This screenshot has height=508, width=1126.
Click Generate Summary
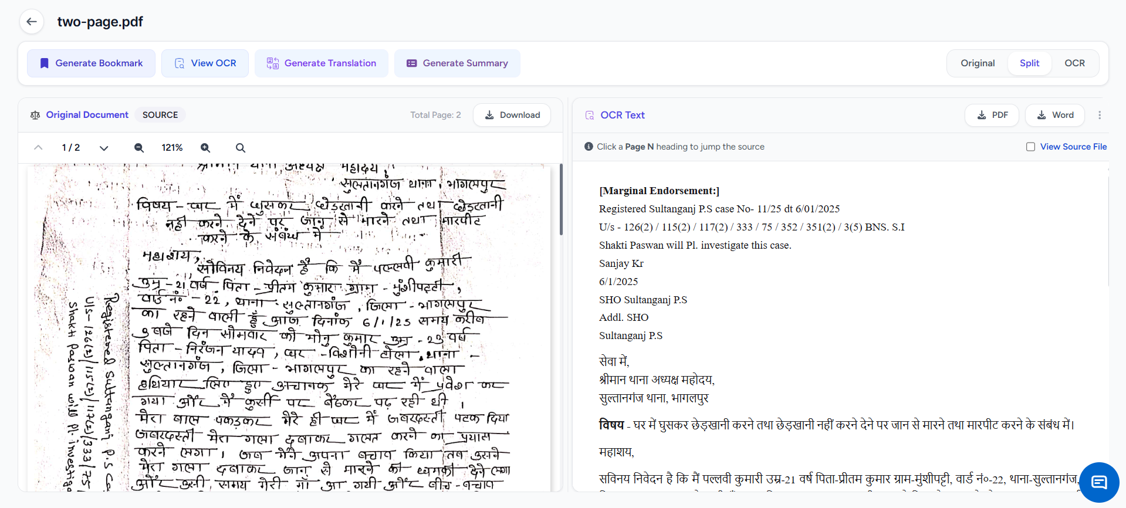point(457,63)
